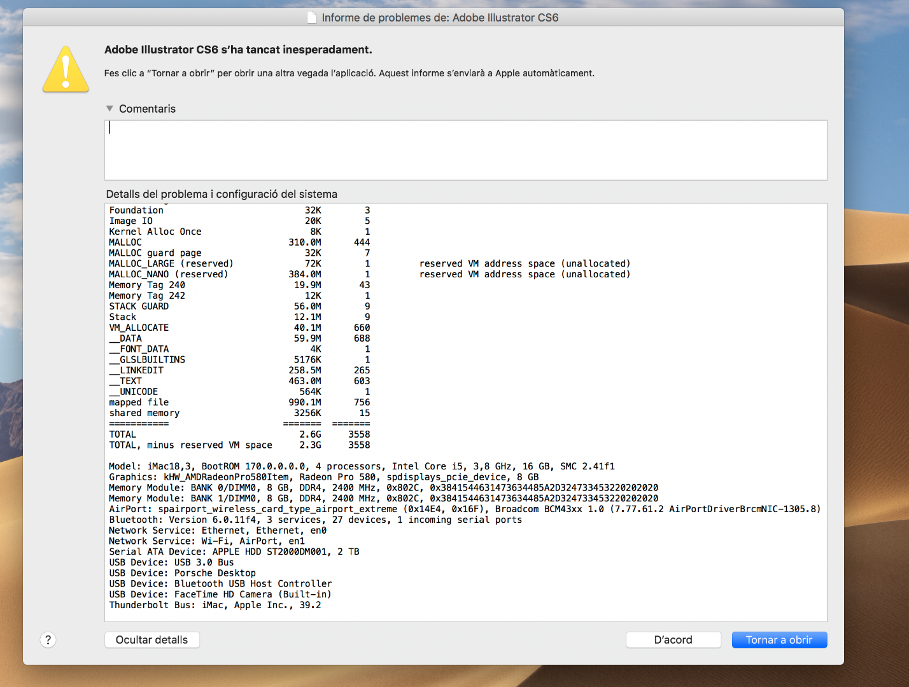This screenshot has width=909, height=687.
Task: Click the 'USB Device: FaceTime HD Camera' line
Action: 220,595
